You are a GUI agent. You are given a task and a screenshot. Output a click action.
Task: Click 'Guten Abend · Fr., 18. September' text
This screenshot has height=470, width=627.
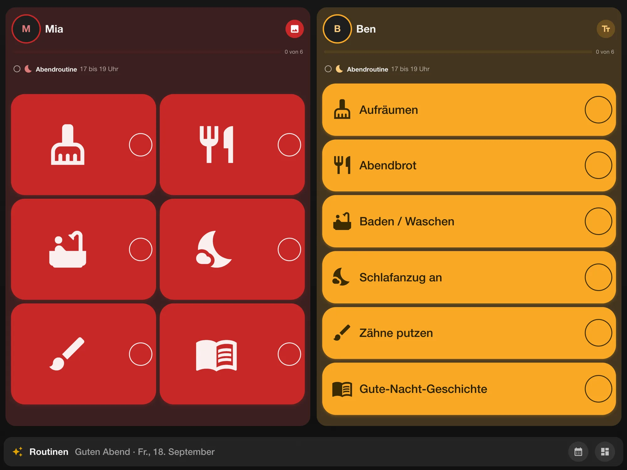tap(145, 452)
